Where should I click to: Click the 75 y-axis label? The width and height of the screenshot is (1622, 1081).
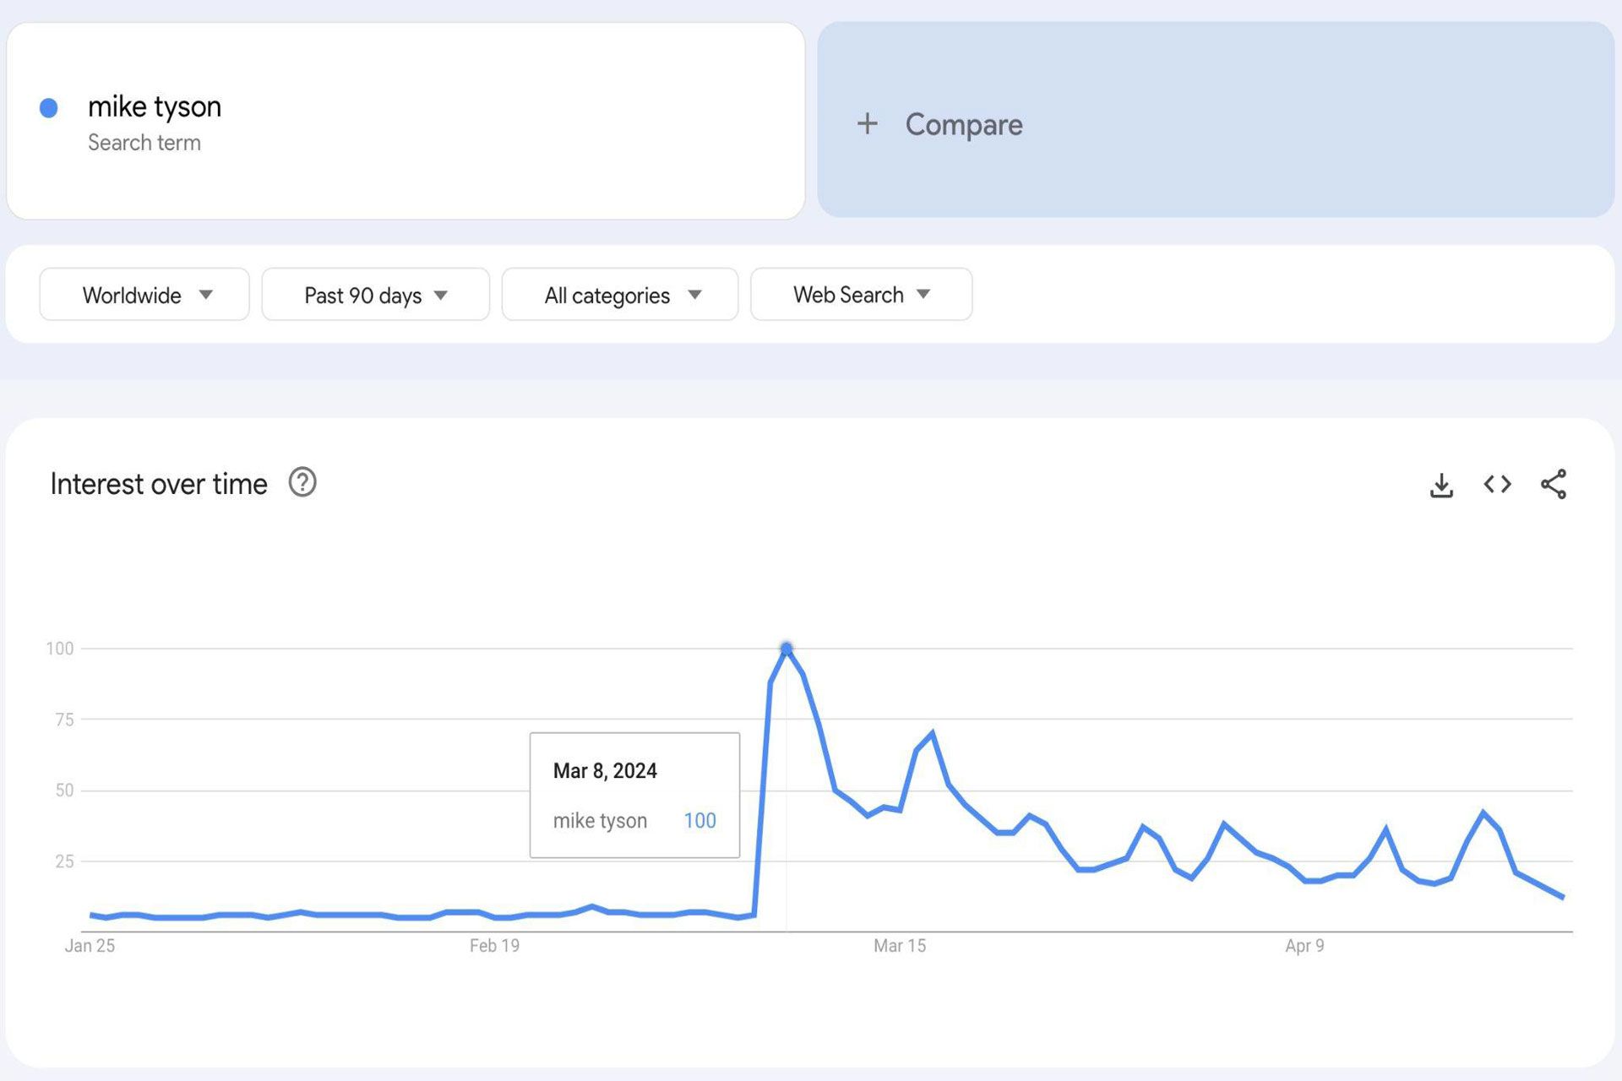point(64,720)
